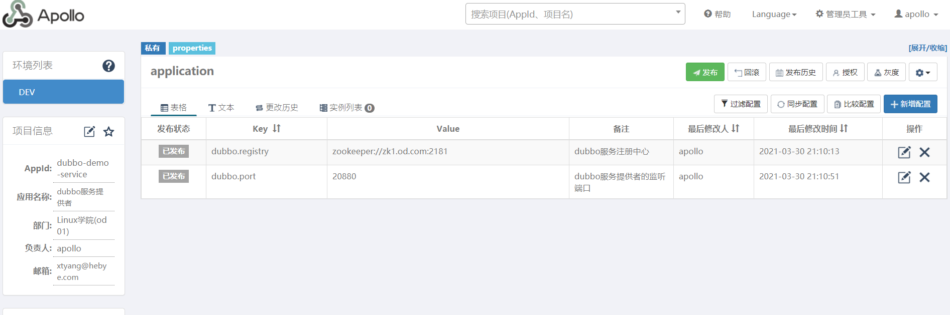The width and height of the screenshot is (950, 315).
Task: Click the 灰度 grayscale button
Action: tap(886, 72)
